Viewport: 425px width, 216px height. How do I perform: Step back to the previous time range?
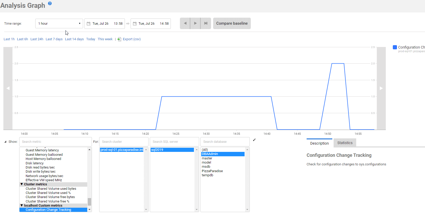point(185,23)
